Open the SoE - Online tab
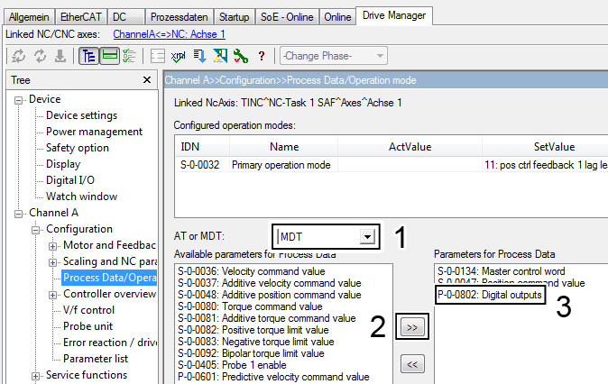Viewport: 608px width, 384px height. tap(287, 17)
